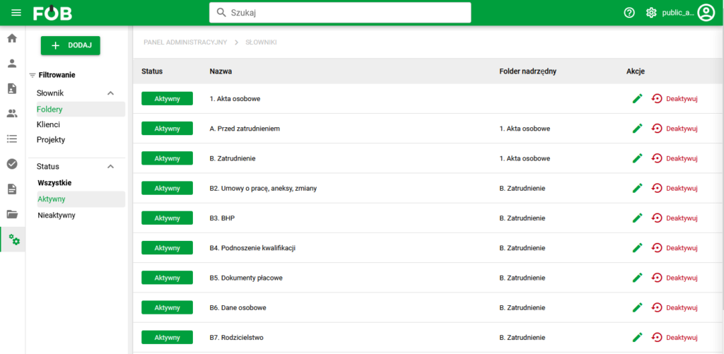The height and width of the screenshot is (354, 724).
Task: Collapse the Słownik filter section
Action: [x=110, y=93]
